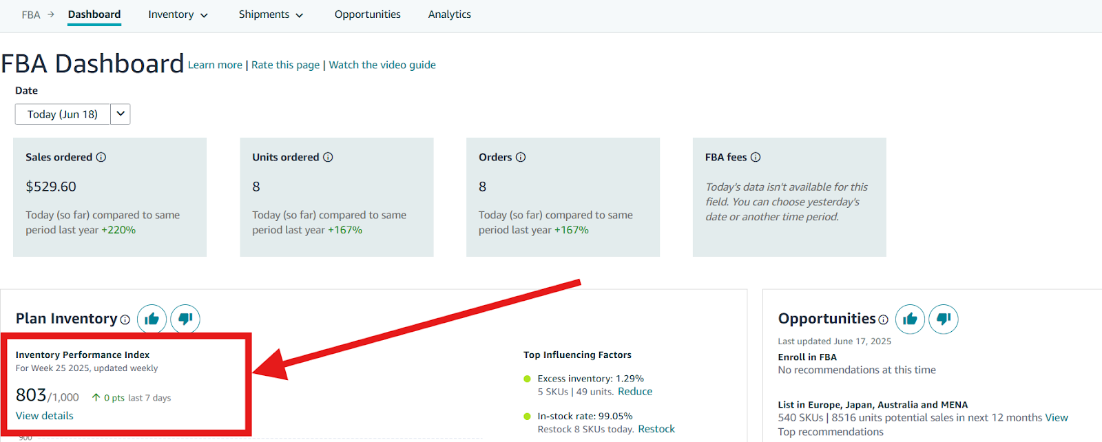Open the Opportunities tab

tap(368, 14)
